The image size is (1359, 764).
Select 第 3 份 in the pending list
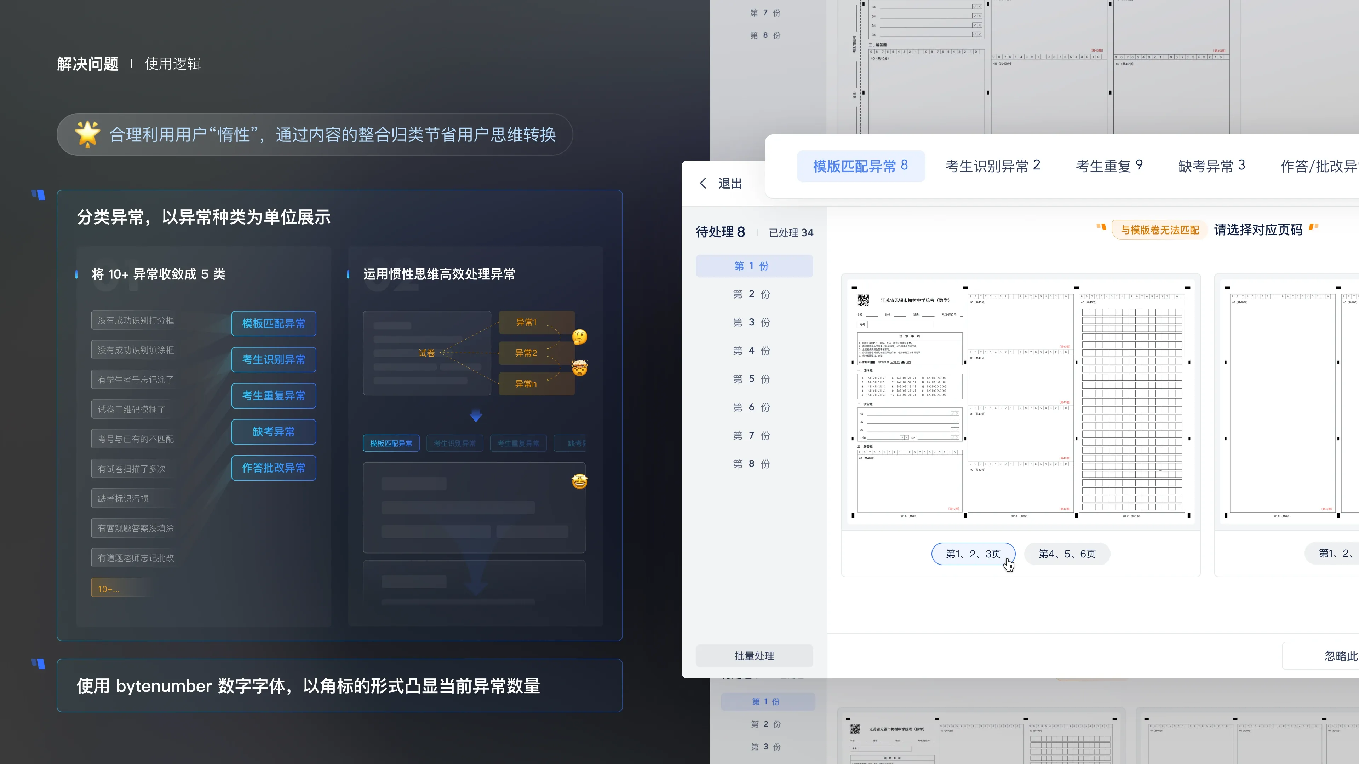(752, 322)
